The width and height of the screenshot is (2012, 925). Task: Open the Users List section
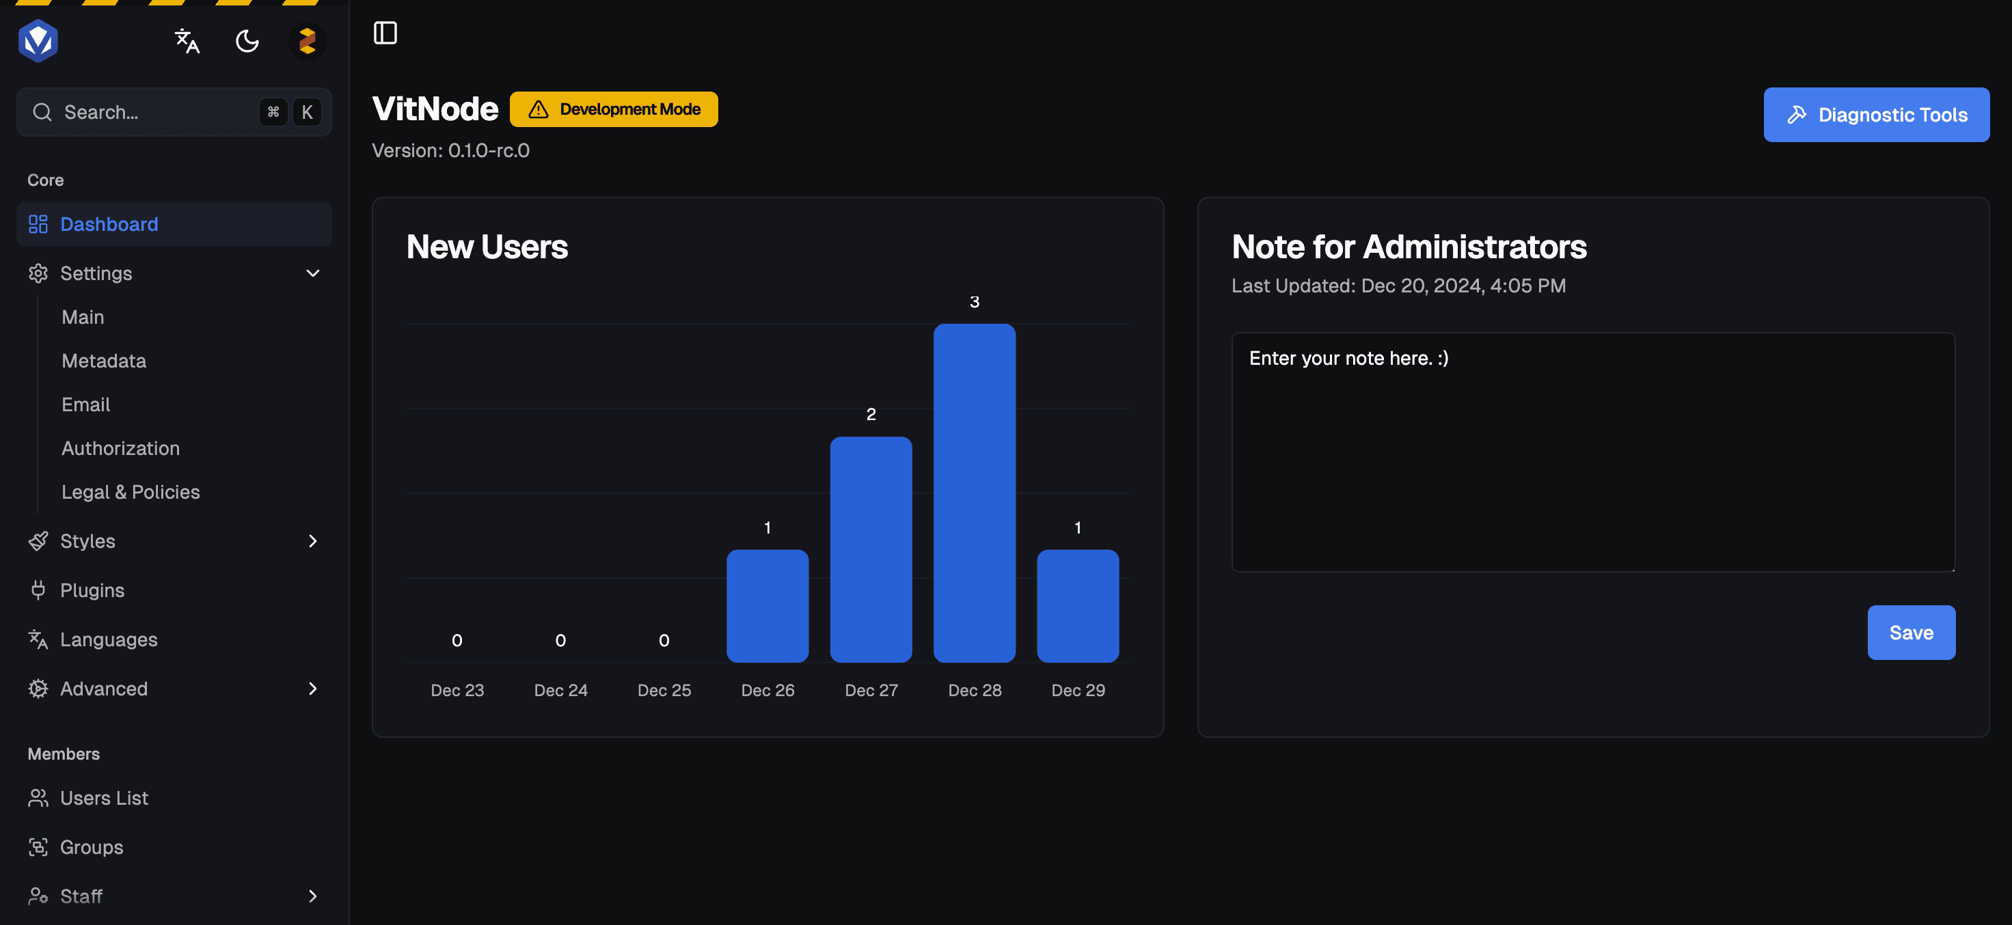click(104, 798)
